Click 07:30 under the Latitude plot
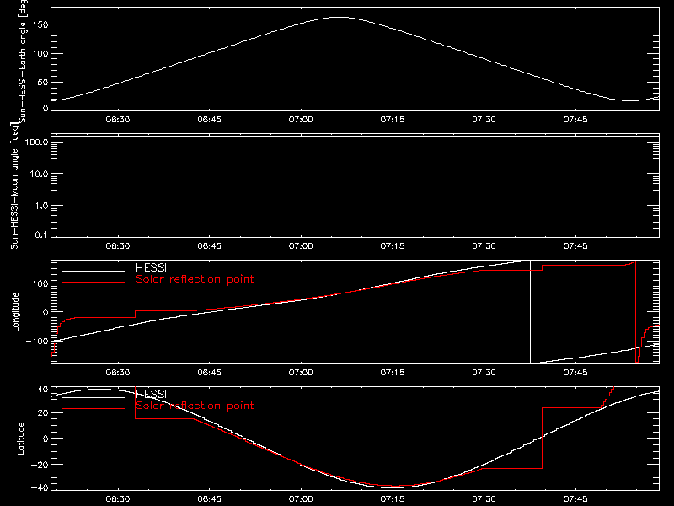Screen dimensions: 674x506 point(484,499)
